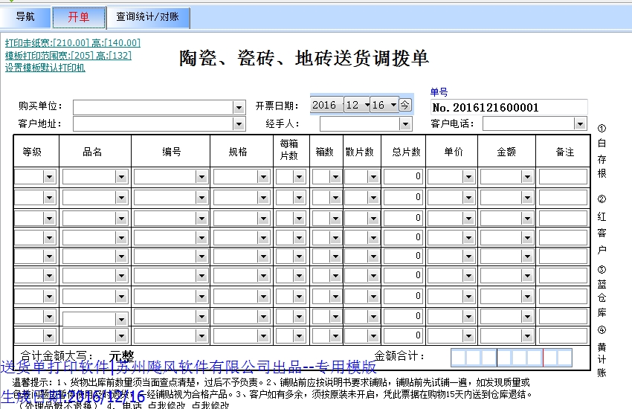Viewport: 632px width, 409px height.
Task: Expand the 购买单位 dropdown
Action: (239, 108)
